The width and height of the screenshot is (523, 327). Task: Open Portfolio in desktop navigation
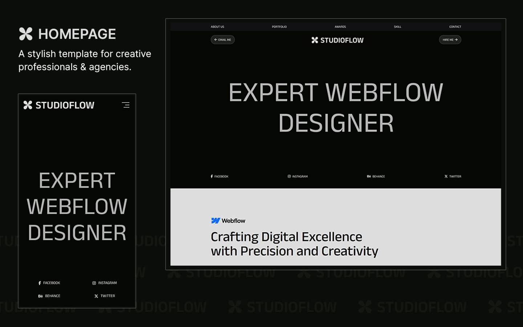click(279, 27)
